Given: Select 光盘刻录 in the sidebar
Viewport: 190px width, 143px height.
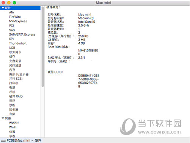Looking at the screenshot, I should tap(15, 61).
